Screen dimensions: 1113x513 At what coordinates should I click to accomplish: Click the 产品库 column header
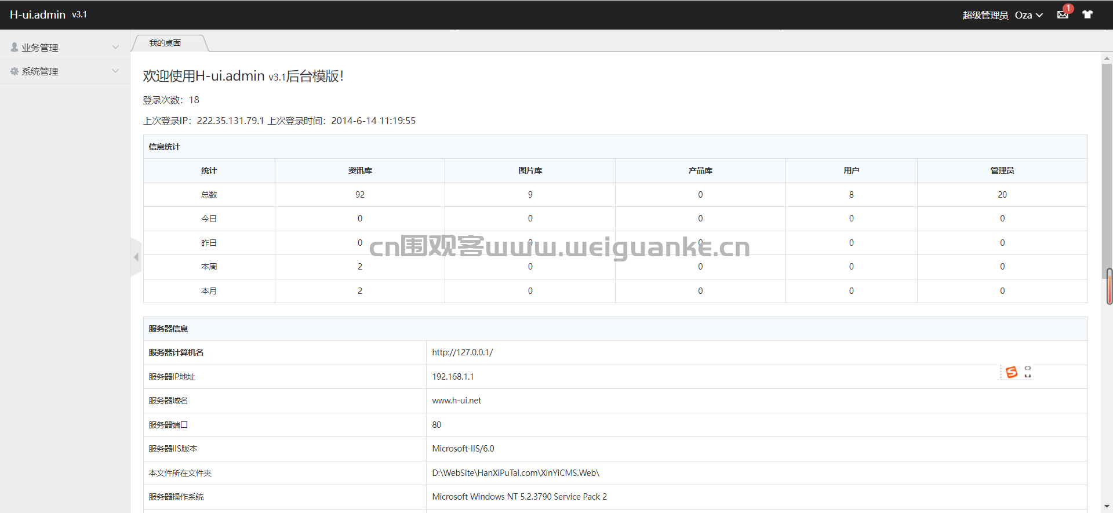point(700,170)
